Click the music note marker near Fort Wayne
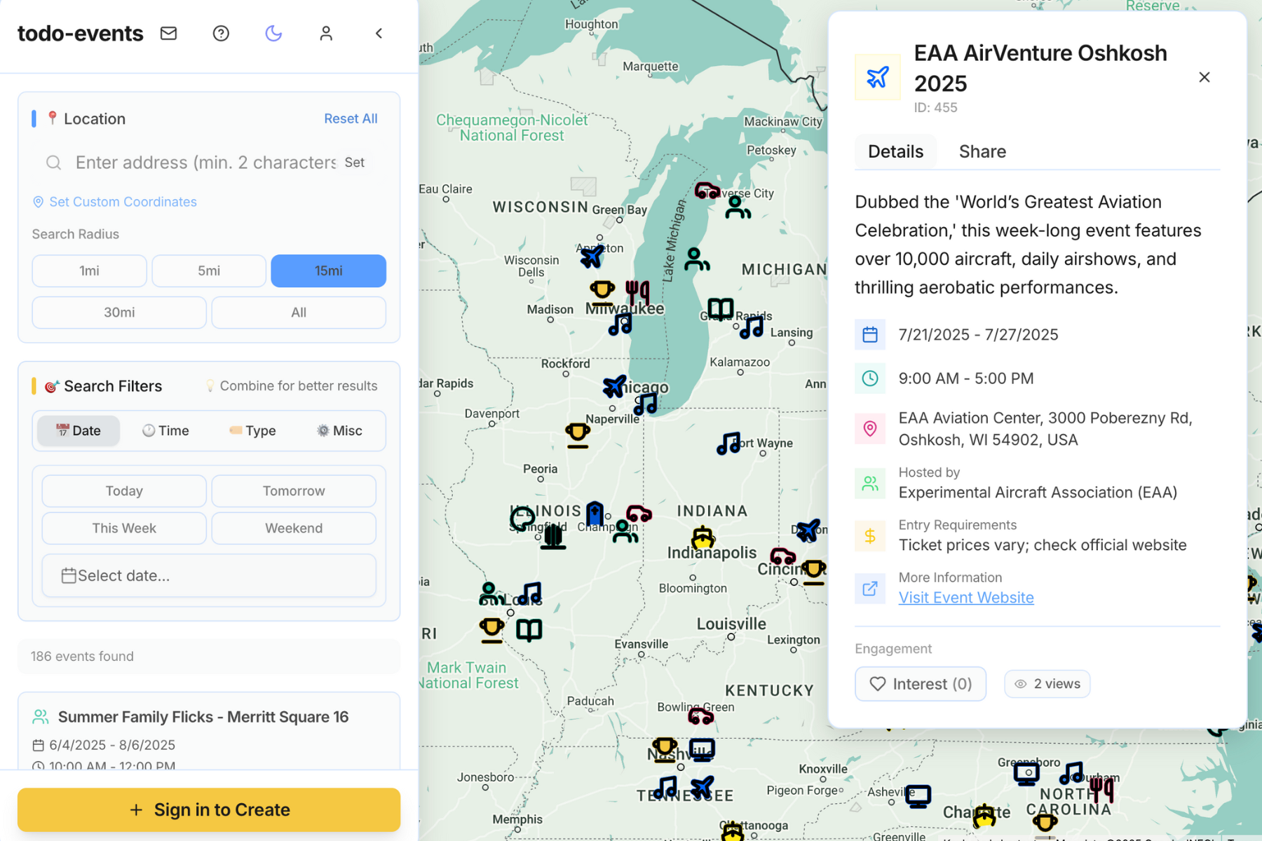This screenshot has height=841, width=1262. coord(729,443)
